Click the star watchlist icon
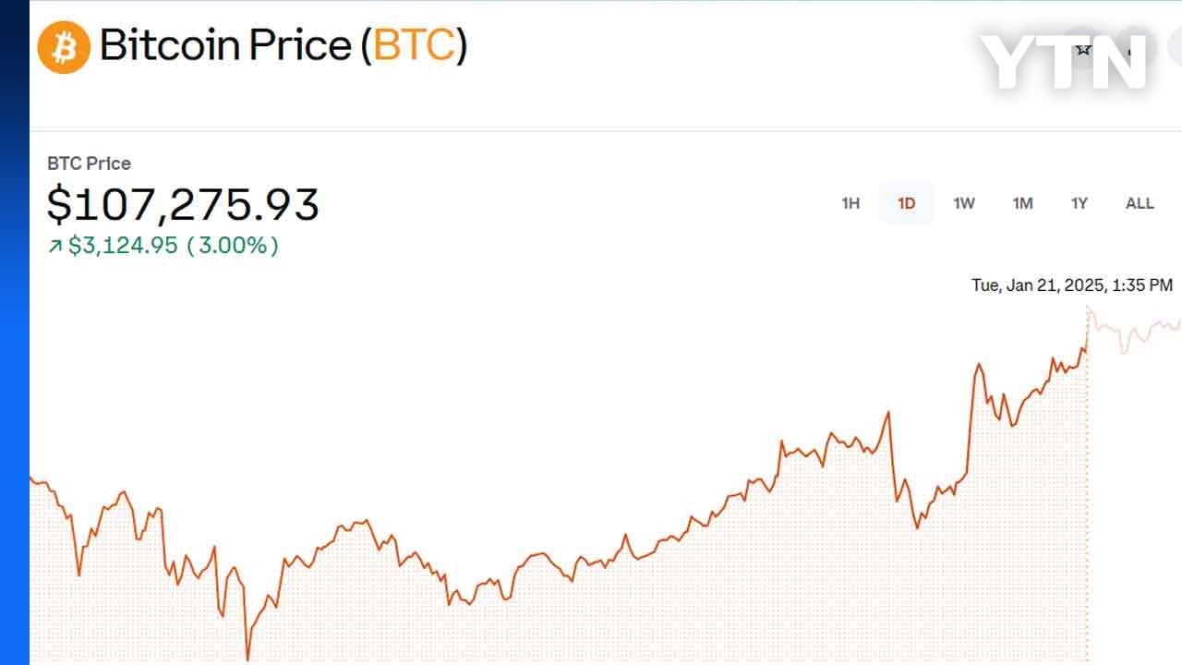 coord(1083,48)
